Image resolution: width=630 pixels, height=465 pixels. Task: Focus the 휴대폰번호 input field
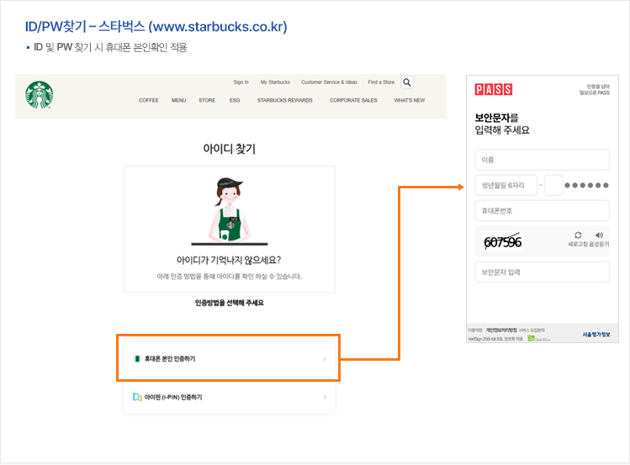click(542, 211)
